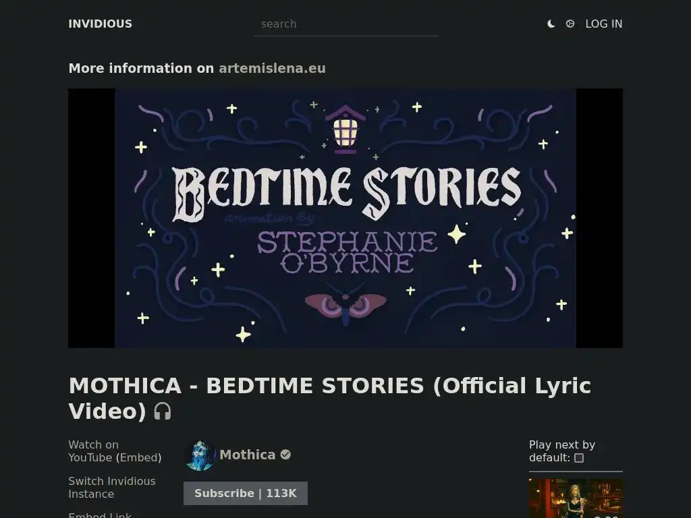Open Mothica channel name link
Viewport: 691px width, 518px height.
[247, 455]
